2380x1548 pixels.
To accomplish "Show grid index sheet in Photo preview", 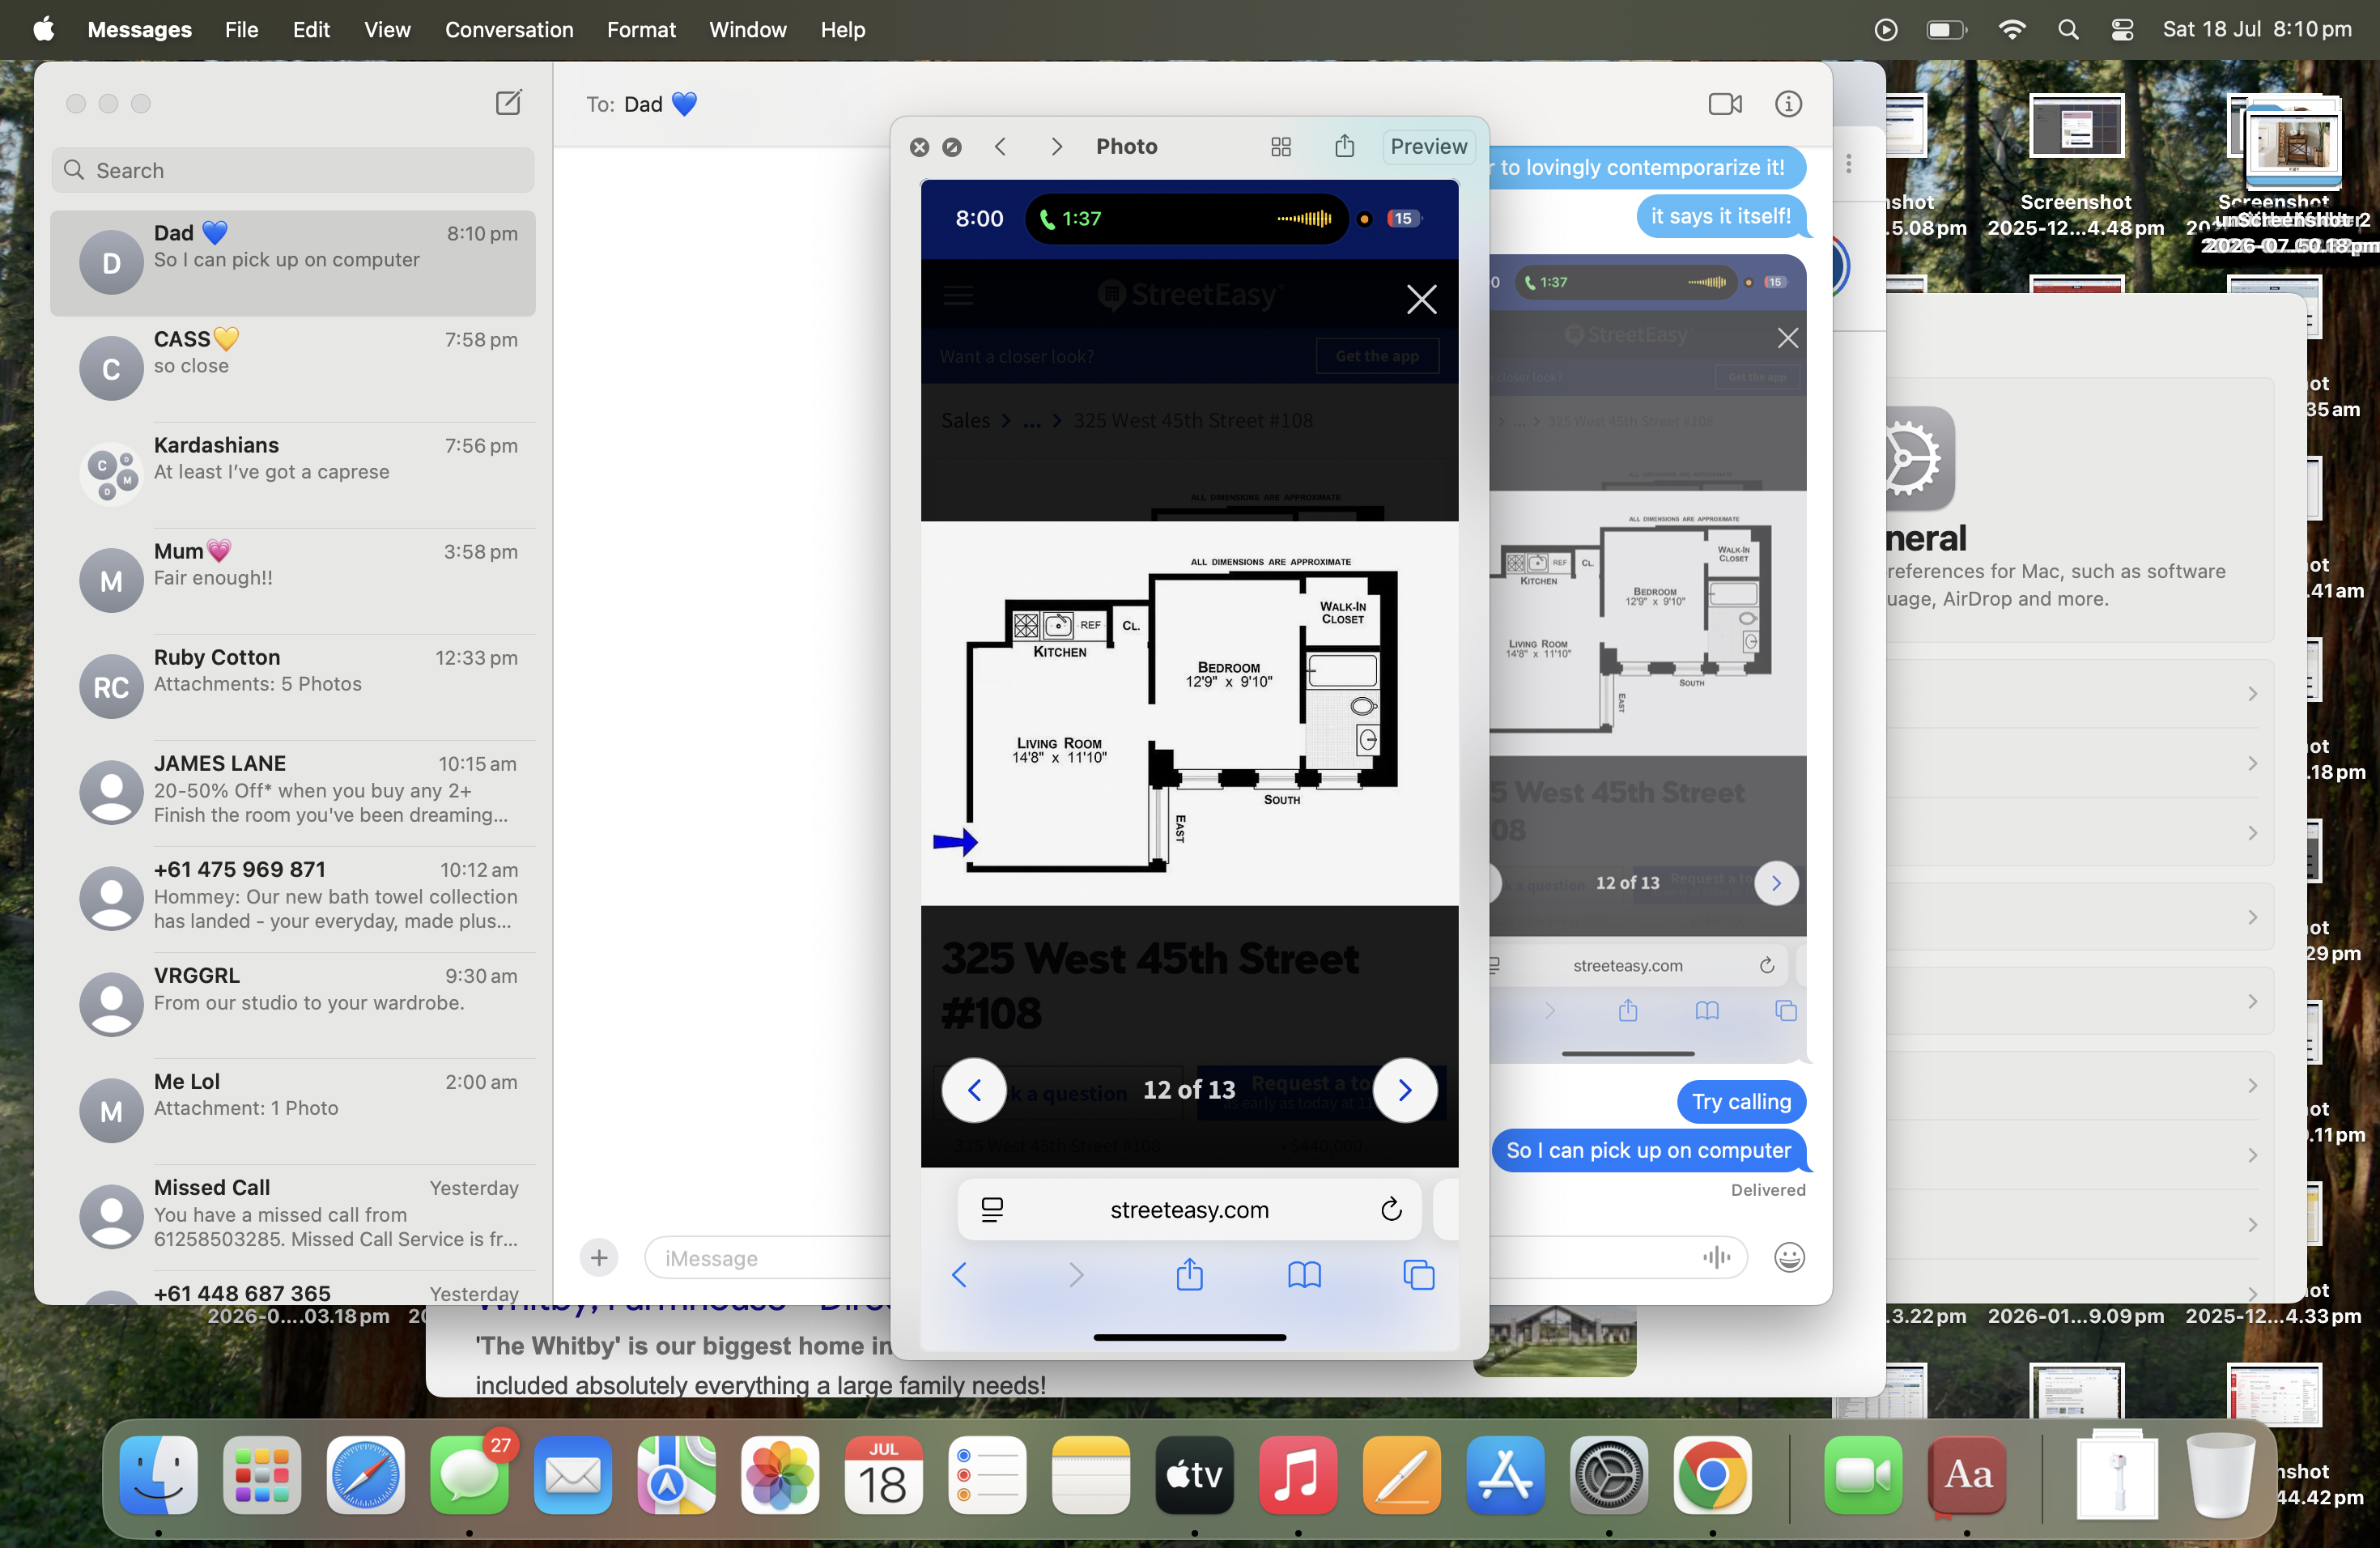I will coord(1281,147).
